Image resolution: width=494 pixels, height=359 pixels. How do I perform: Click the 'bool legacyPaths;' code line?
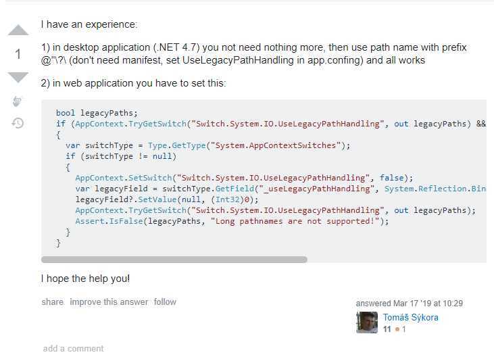pos(97,113)
